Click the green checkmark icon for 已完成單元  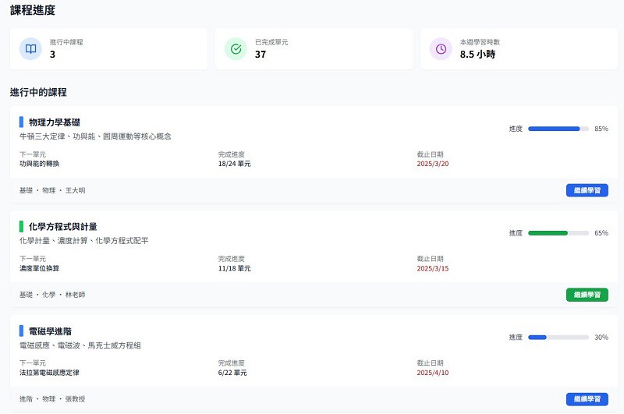(236, 49)
